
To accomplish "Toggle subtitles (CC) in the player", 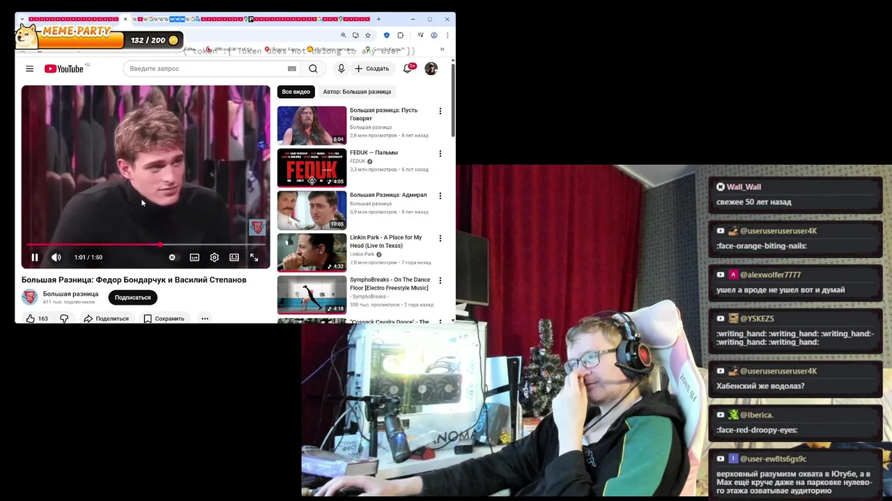I will (194, 257).
